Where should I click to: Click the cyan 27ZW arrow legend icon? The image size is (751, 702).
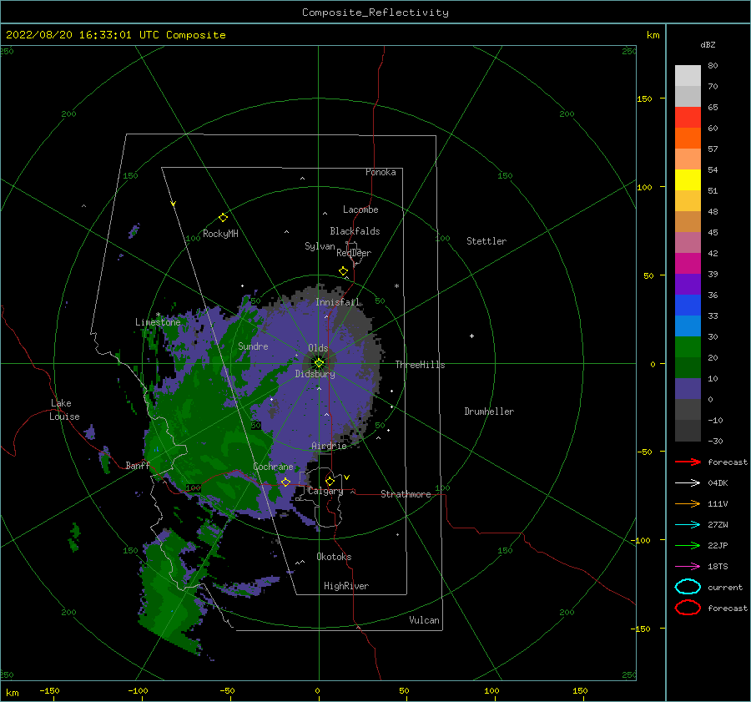[x=688, y=525]
